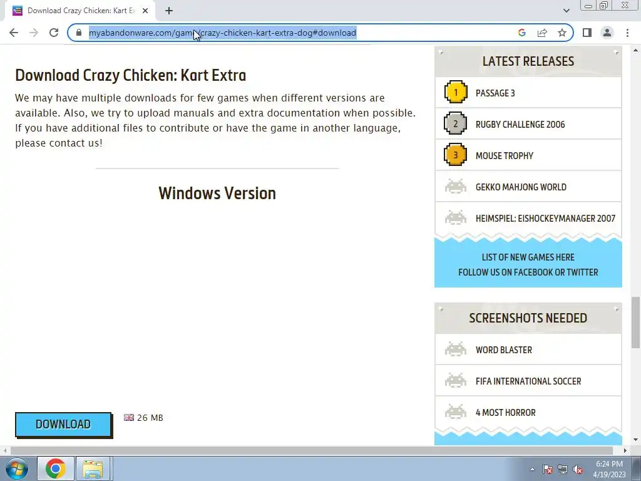Click the muted volume tray icon
This screenshot has width=641, height=481.
[578, 470]
